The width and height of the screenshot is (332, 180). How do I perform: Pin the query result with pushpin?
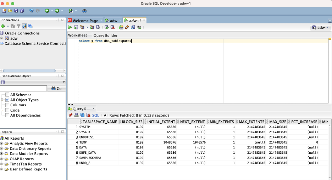pos(71,115)
